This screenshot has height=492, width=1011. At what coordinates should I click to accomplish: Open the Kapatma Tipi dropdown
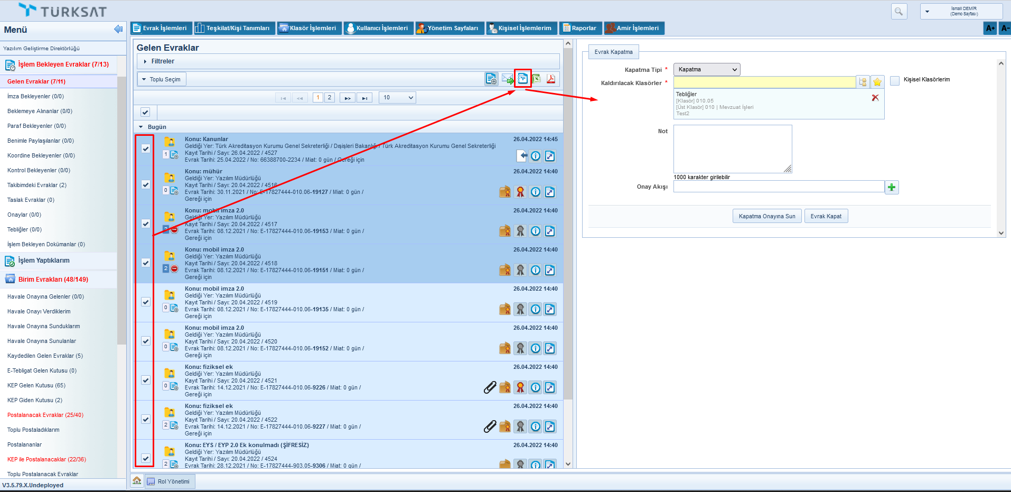coord(706,69)
